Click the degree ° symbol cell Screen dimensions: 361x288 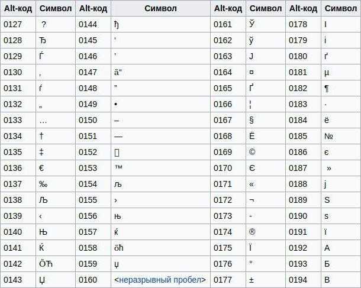[266, 264]
